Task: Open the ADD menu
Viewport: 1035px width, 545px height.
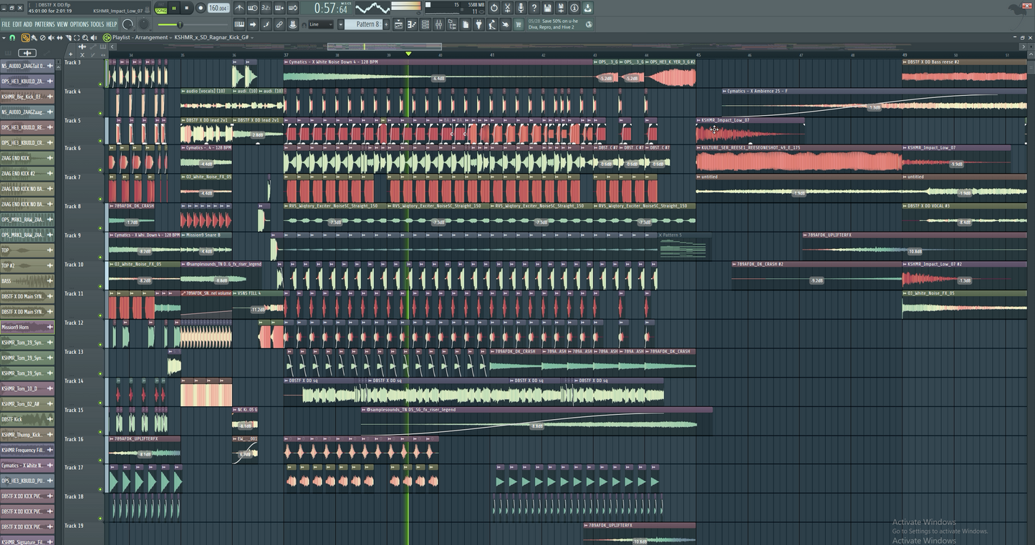Action: pos(28,24)
